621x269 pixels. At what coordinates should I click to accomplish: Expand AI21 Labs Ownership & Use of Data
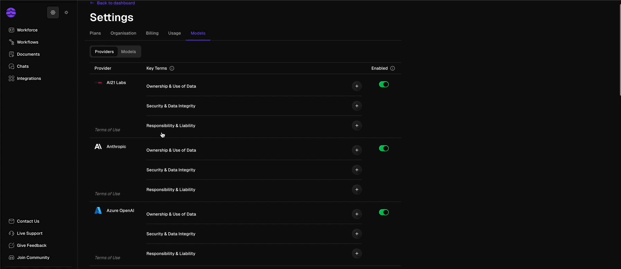[357, 86]
